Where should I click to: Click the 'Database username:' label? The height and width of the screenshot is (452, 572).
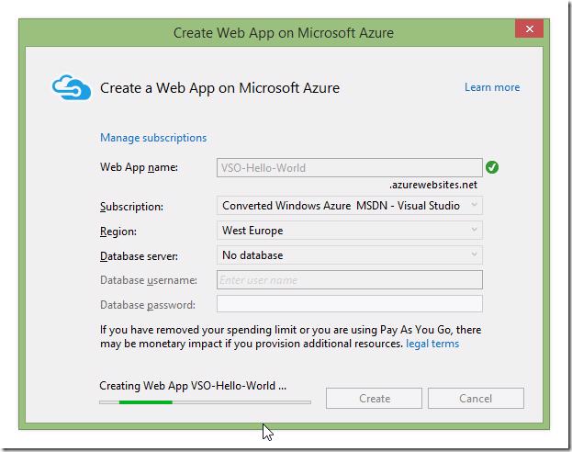click(x=149, y=280)
